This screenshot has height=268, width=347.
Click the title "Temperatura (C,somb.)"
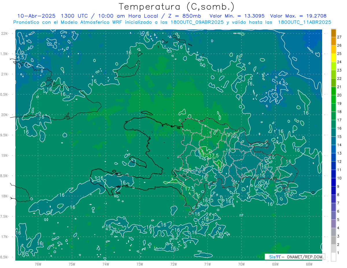click(x=177, y=7)
